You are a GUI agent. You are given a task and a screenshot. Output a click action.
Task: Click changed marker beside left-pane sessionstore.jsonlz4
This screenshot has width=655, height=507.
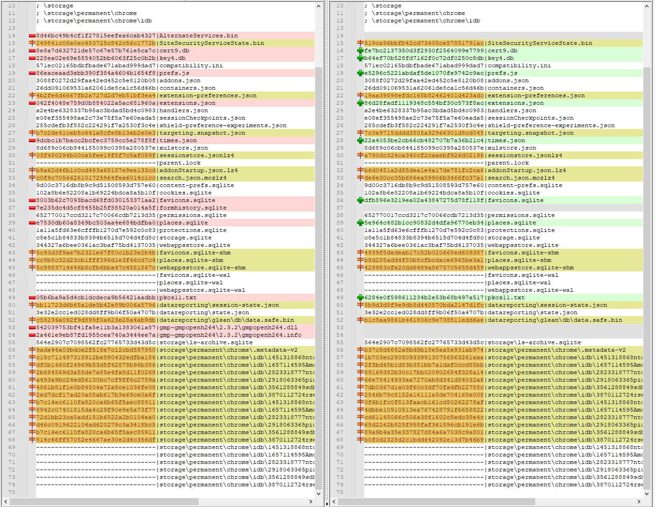[32, 155]
